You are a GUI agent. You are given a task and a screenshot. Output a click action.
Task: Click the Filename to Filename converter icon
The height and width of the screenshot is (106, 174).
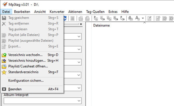(x=109, y=18)
